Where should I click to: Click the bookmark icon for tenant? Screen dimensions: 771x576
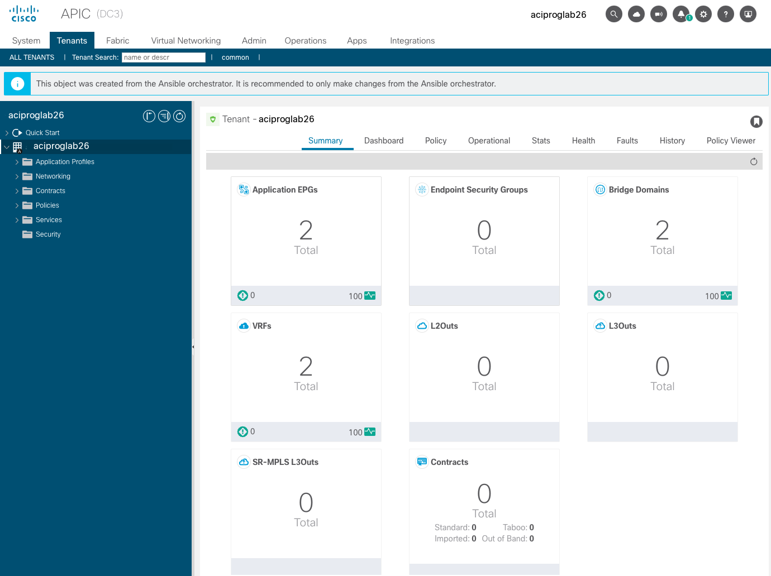click(x=756, y=122)
